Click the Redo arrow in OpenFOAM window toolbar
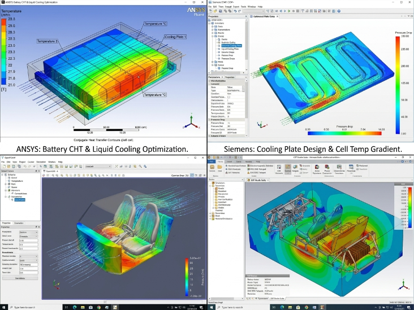 [29, 167]
